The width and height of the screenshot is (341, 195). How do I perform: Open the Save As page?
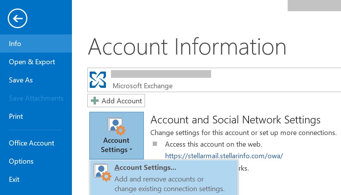[20, 80]
